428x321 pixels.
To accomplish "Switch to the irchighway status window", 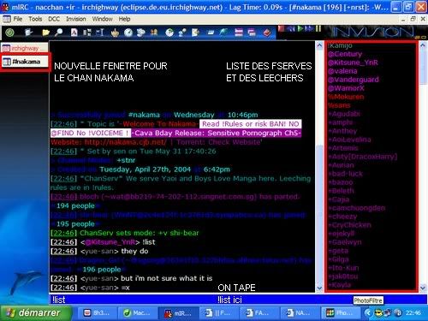I will (x=25, y=48).
